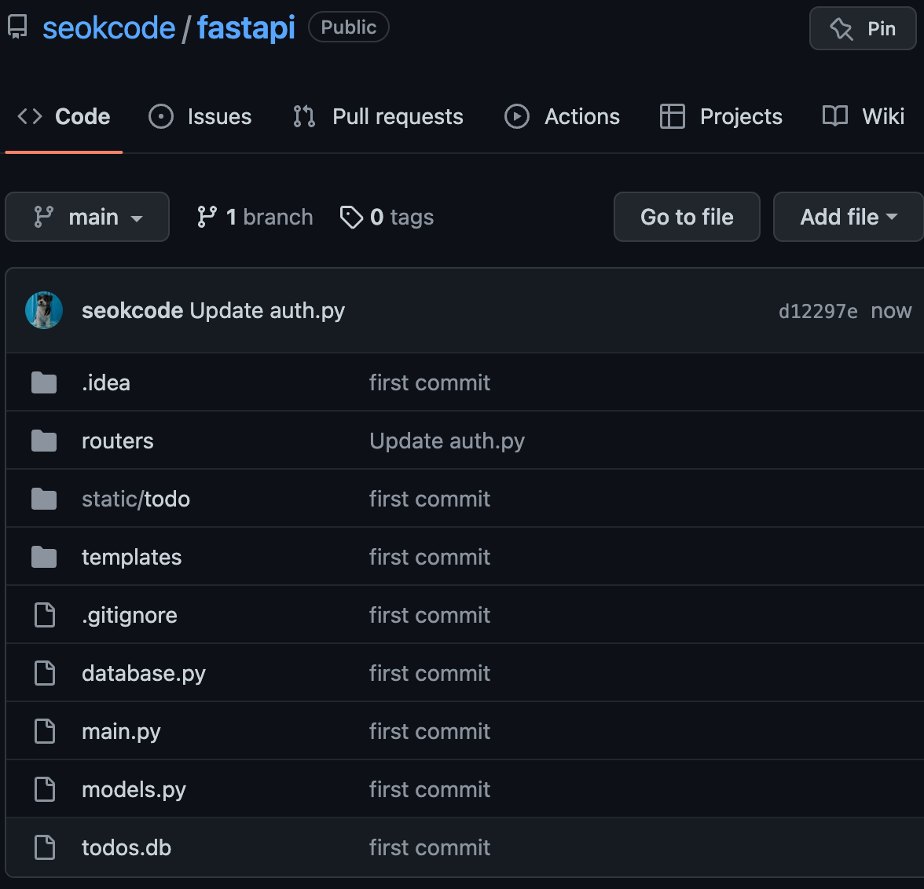924x889 pixels.
Task: Click the branch icon beside 1 branch
Action: [207, 217]
